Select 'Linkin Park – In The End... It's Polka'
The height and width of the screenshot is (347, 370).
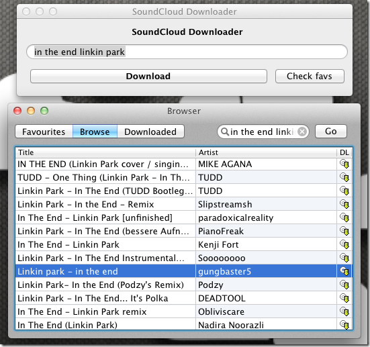coord(93,299)
